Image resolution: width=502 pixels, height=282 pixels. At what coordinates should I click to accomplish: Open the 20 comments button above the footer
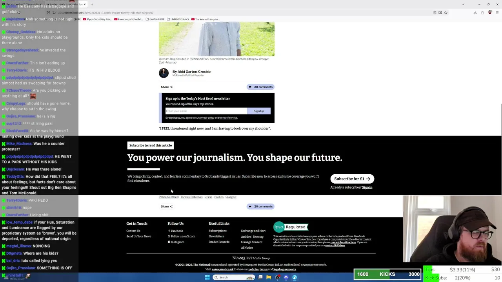click(260, 206)
